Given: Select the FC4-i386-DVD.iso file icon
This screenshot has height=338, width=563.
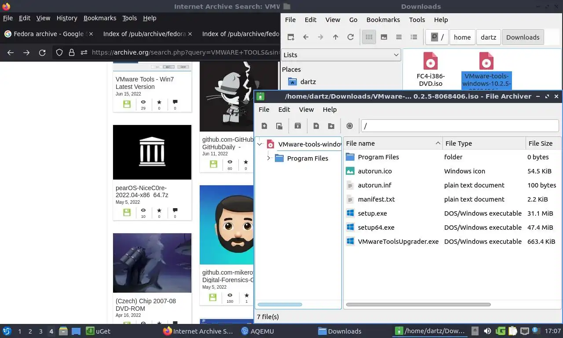Looking at the screenshot, I should pyautogui.click(x=431, y=61).
